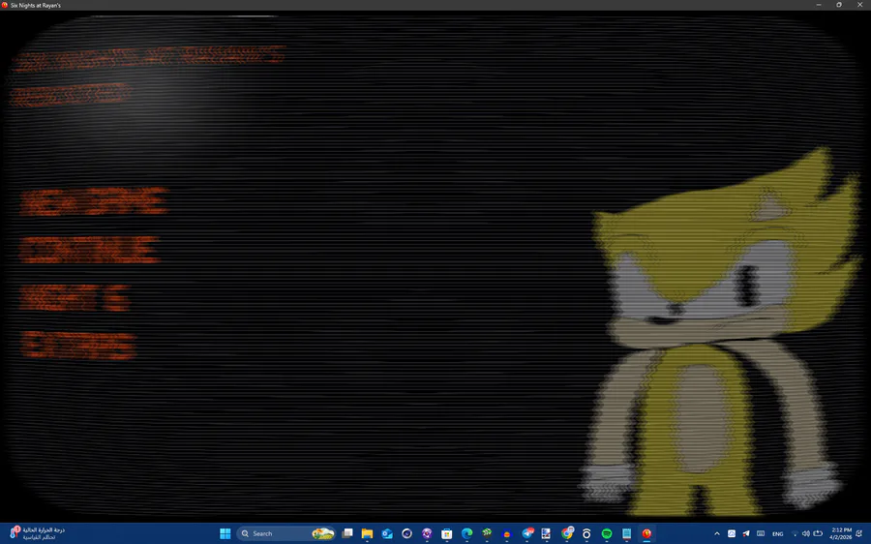Click the Telegram icon in the system tray
Viewport: 871px width, 544px height.
[746, 533]
